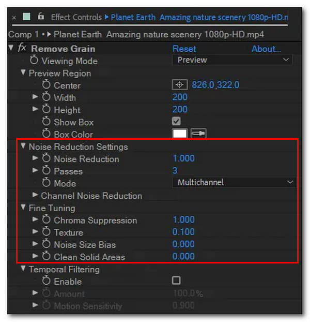This screenshot has height=322, width=310.
Task: Expand the Width property slider
Action: pos(35,96)
